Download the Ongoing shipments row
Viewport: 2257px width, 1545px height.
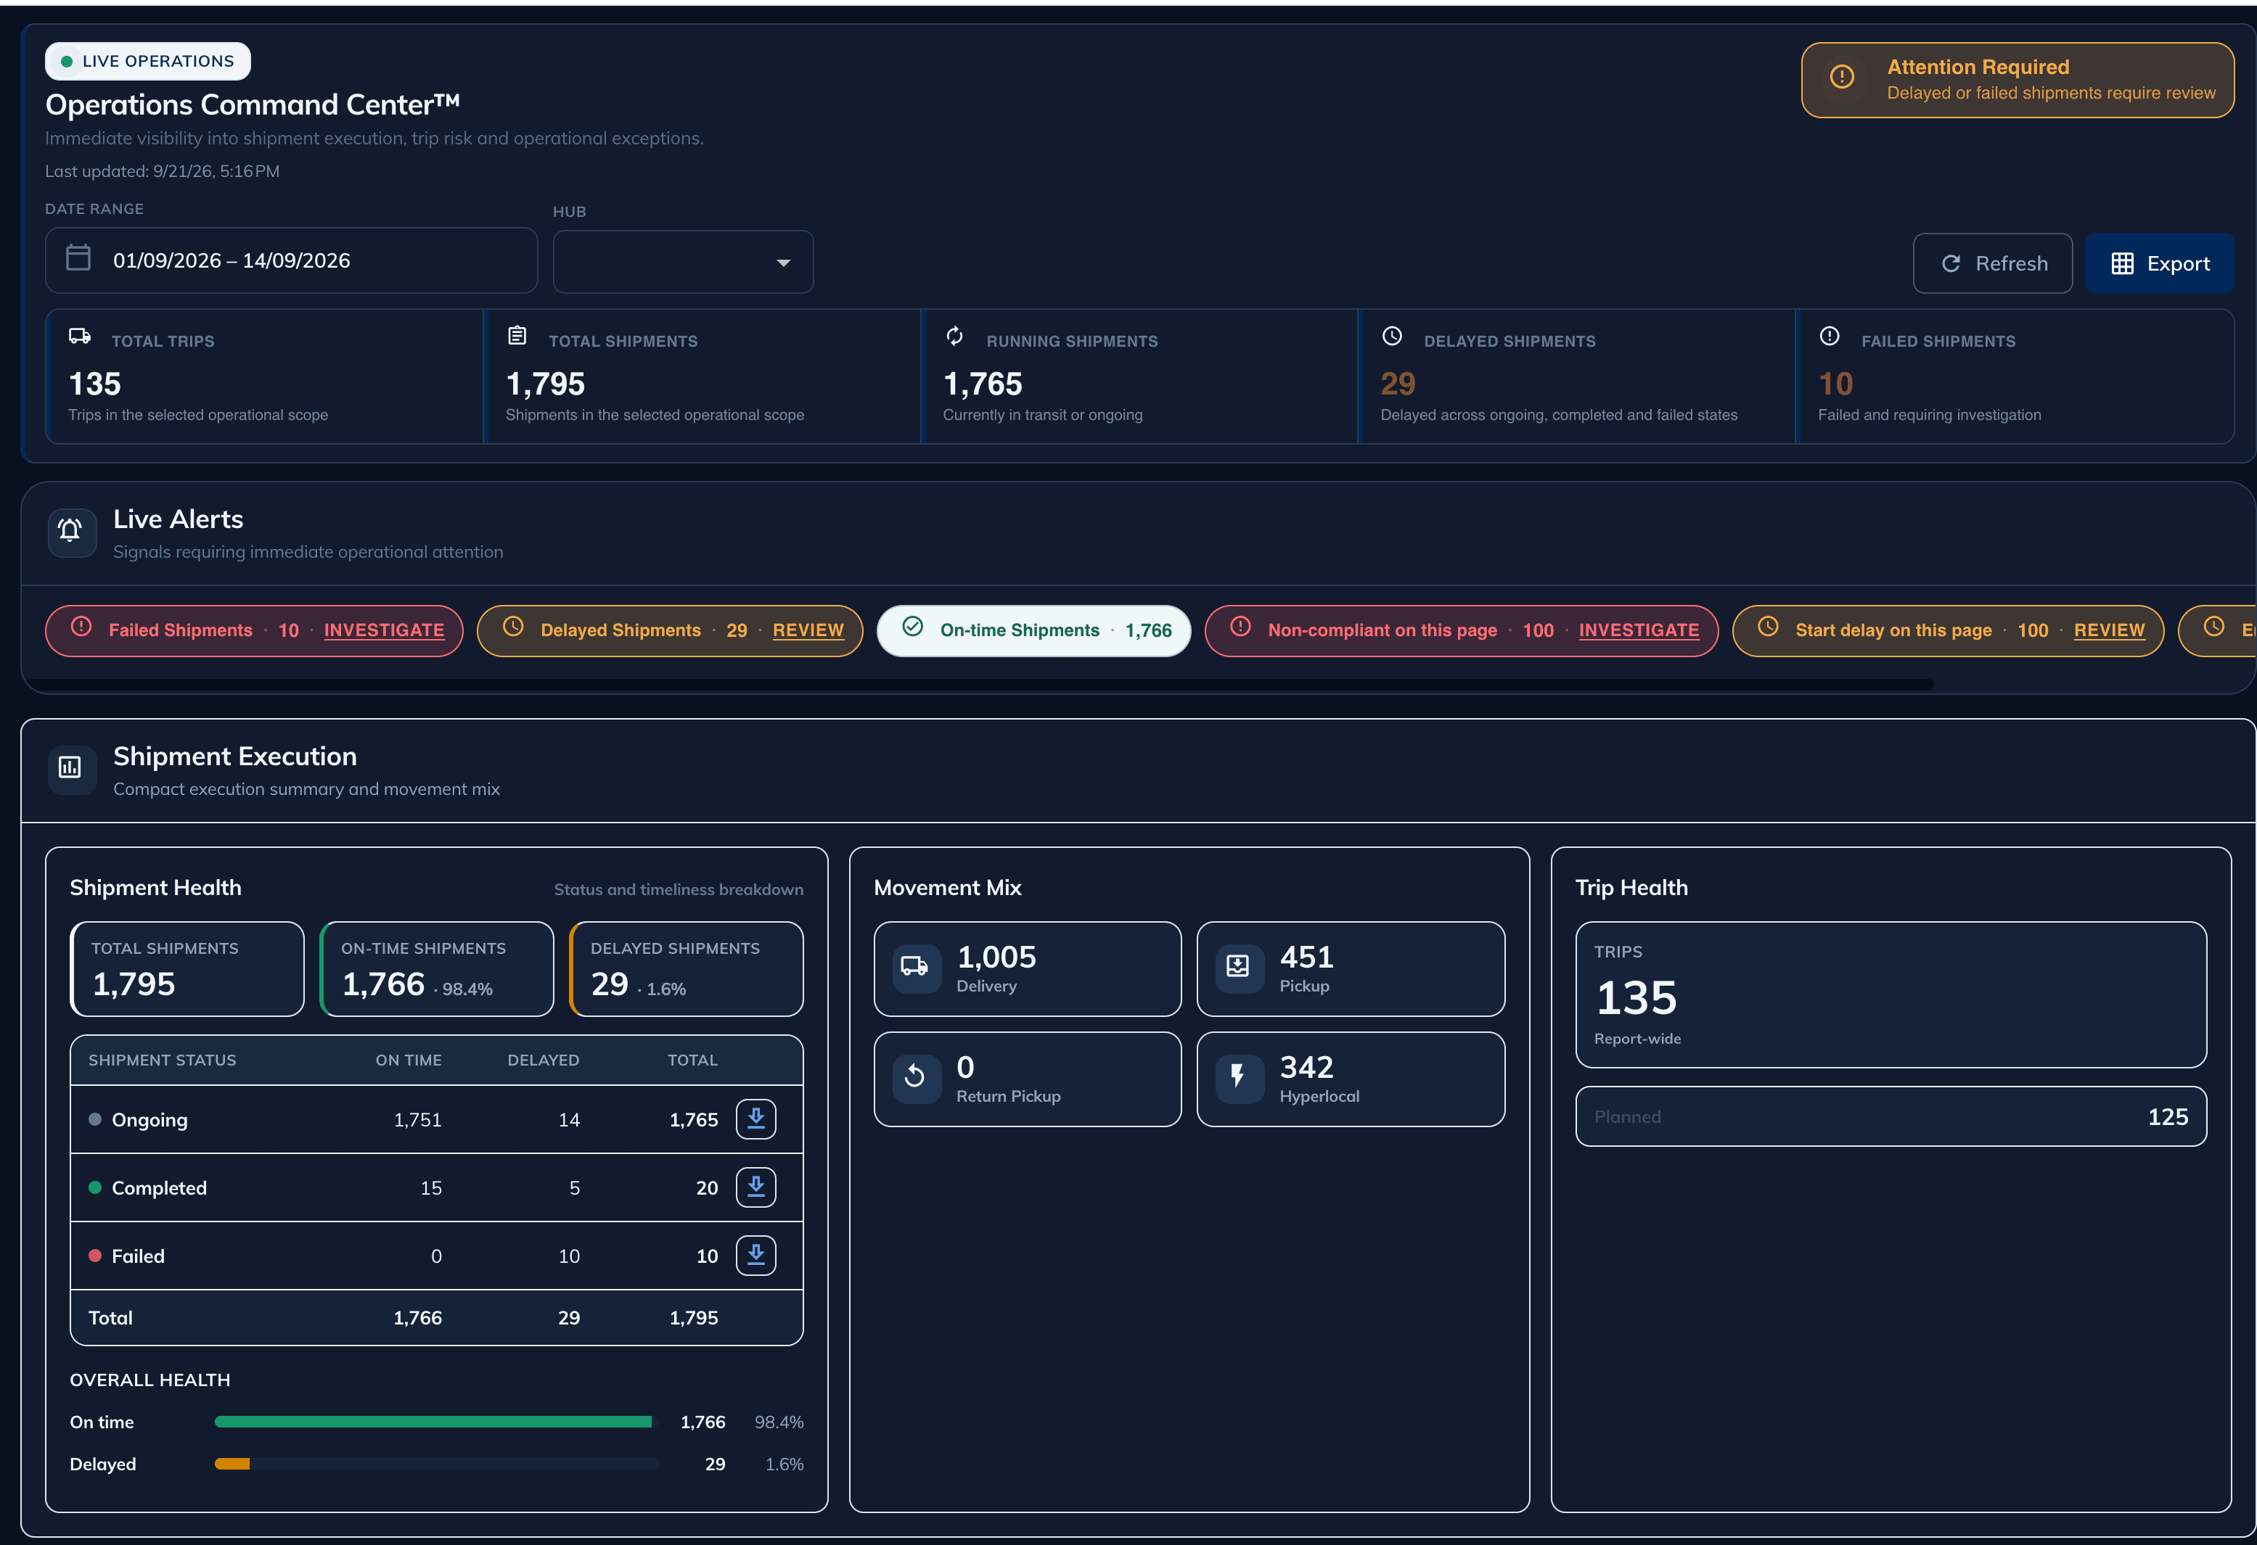(755, 1119)
